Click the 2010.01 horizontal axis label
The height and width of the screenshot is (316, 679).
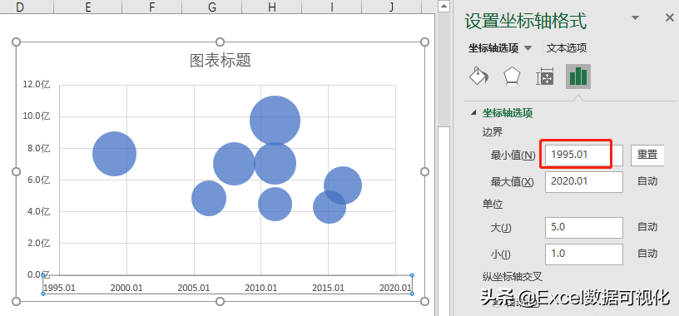261,288
